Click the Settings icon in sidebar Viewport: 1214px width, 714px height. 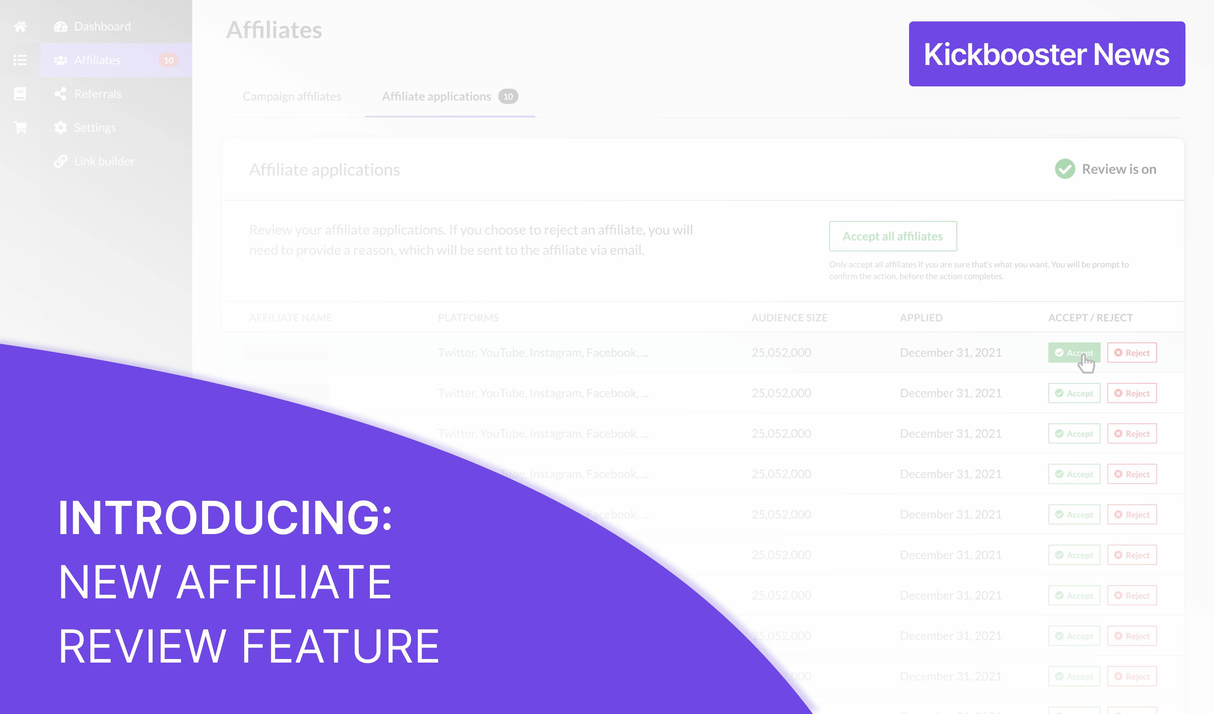click(x=61, y=127)
